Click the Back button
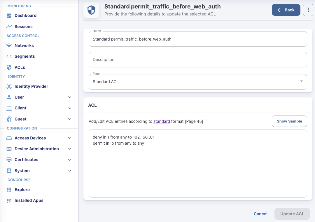 286,10
